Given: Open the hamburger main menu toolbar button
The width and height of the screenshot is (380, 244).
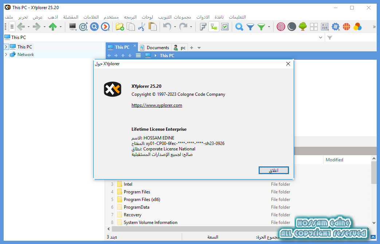Looking at the screenshot, I should tap(12, 27).
